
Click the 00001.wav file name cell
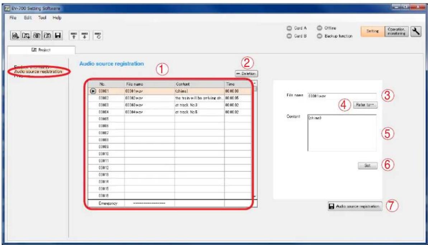coord(150,91)
